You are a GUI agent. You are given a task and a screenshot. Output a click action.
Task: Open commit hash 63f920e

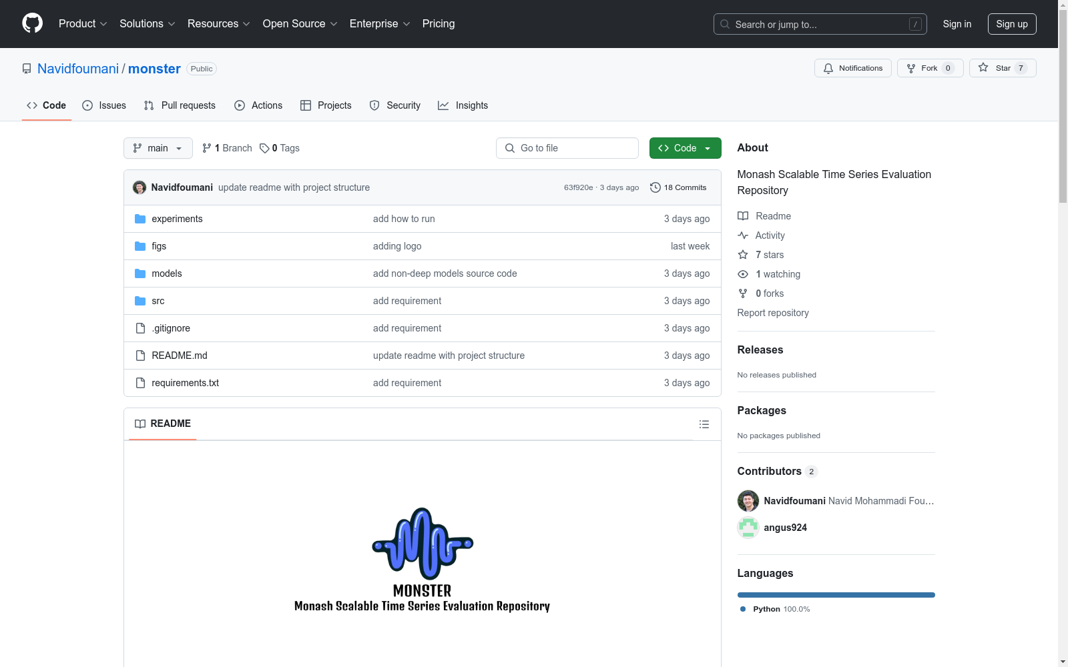(x=578, y=187)
